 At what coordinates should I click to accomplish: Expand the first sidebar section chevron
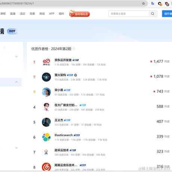[x=16, y=56]
